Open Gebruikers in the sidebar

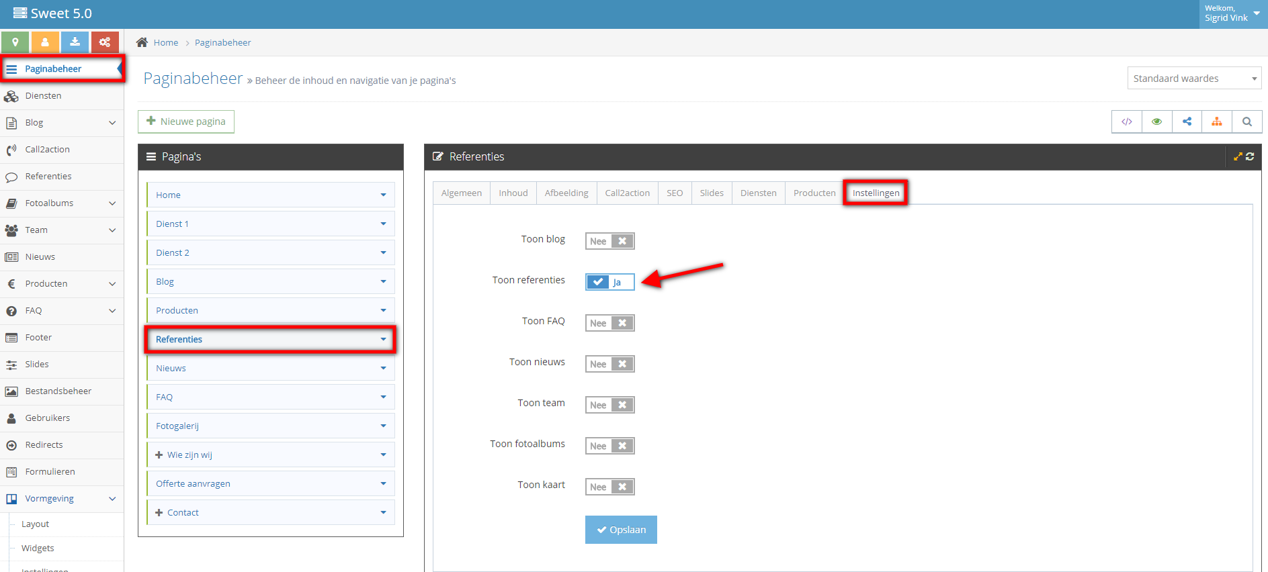62,418
